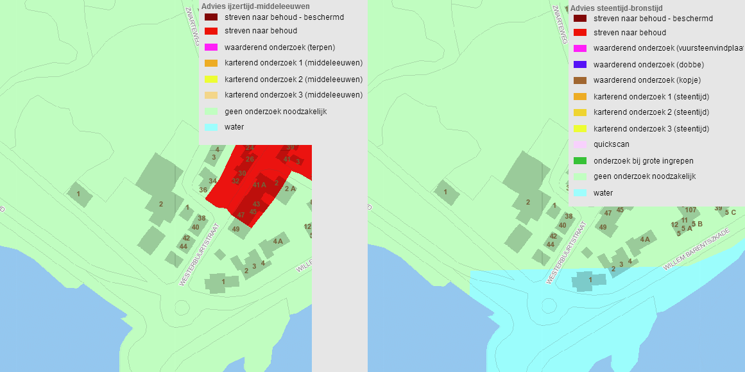Click building number 107 on the right map
Image resolution: width=745 pixels, height=372 pixels.
click(690, 210)
